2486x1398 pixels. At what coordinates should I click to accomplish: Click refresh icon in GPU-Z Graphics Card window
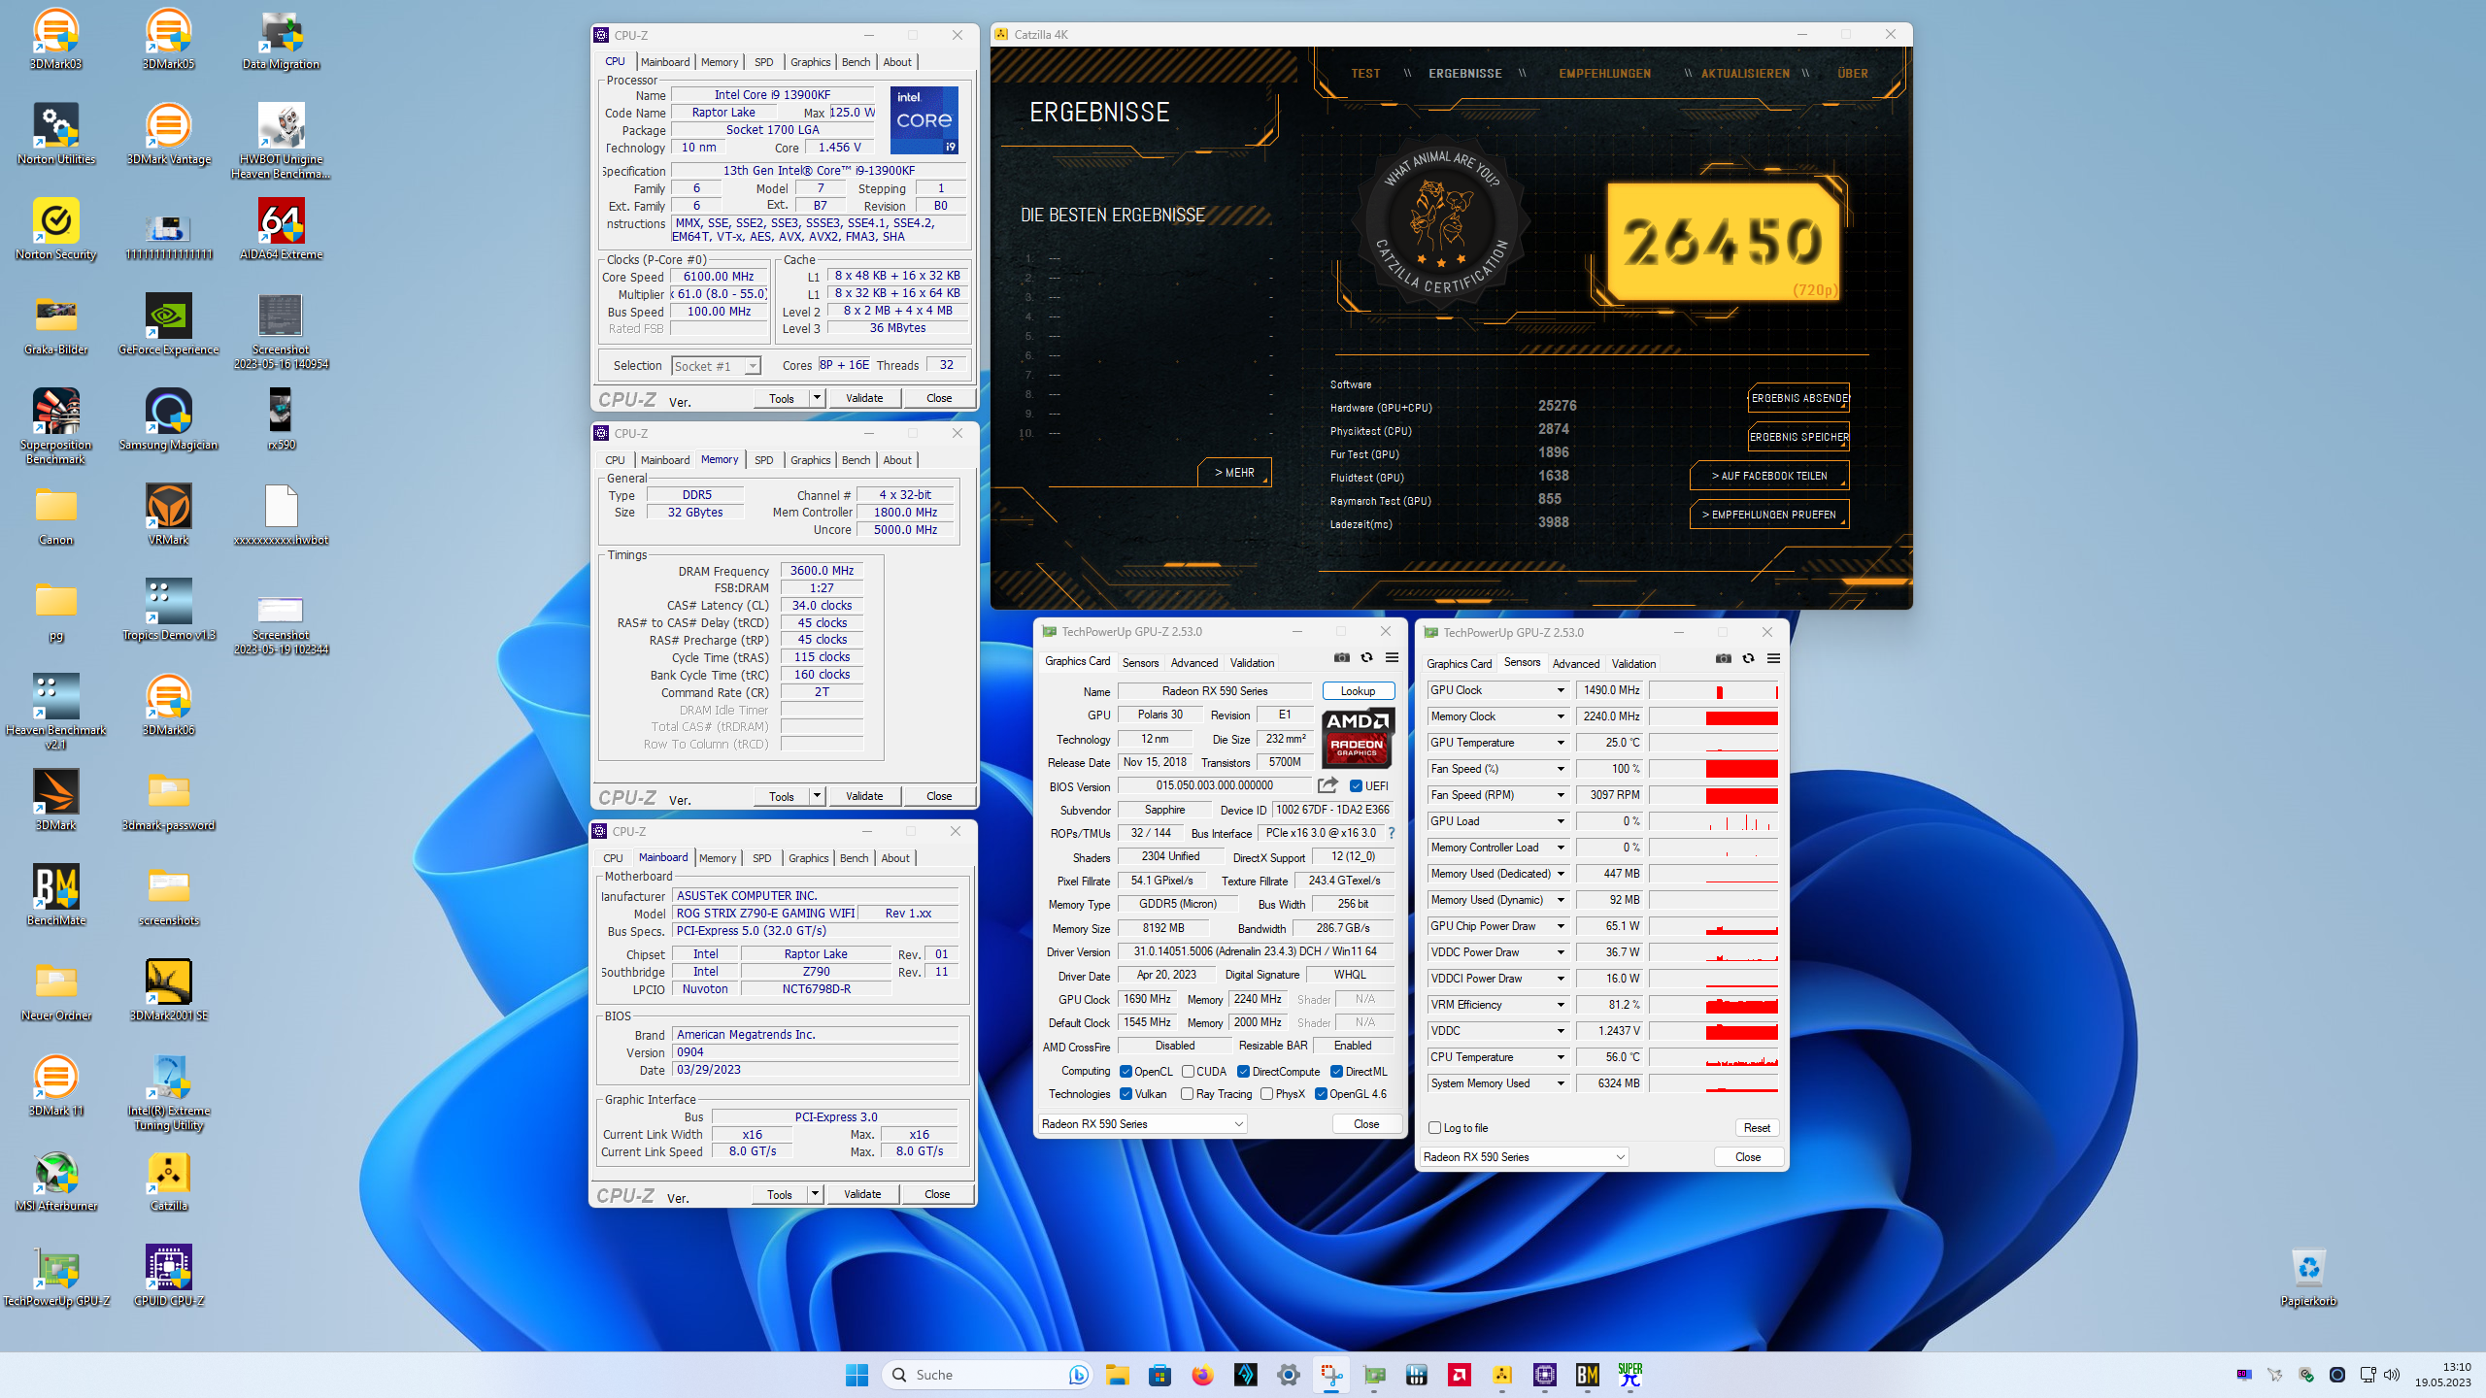coord(1366,658)
